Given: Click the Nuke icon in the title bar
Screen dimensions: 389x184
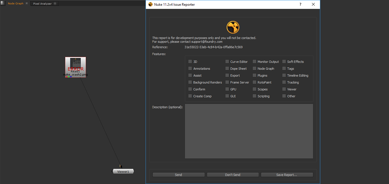Looking at the screenshot, I should (150, 4).
